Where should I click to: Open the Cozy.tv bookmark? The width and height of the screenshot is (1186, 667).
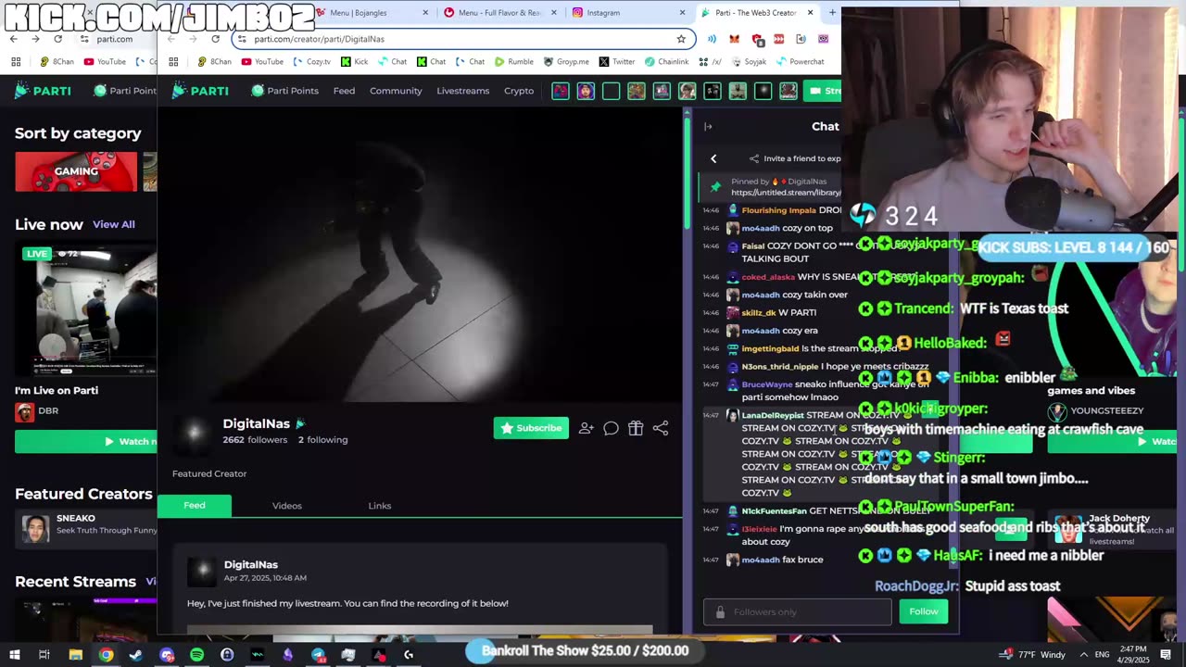click(x=311, y=62)
